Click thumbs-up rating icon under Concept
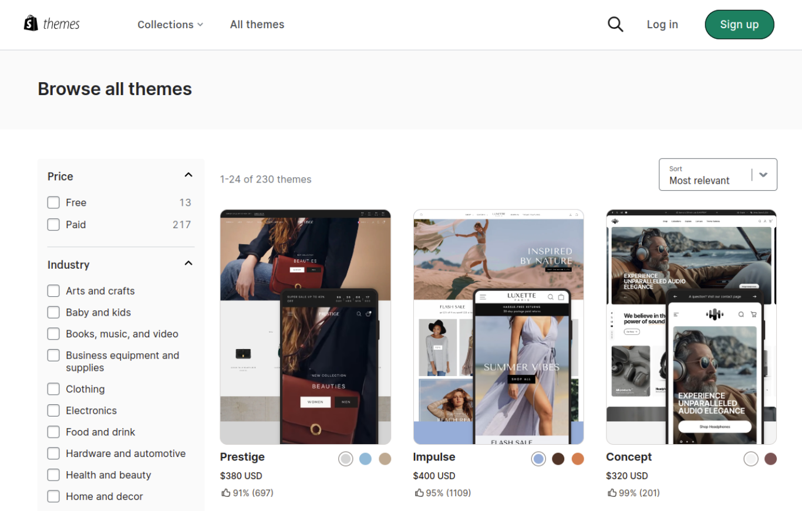The width and height of the screenshot is (802, 511). click(x=612, y=493)
